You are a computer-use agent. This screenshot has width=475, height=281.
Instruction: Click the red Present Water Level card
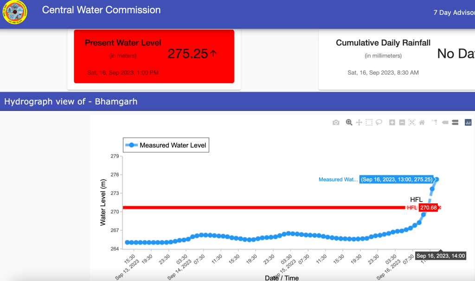click(154, 56)
